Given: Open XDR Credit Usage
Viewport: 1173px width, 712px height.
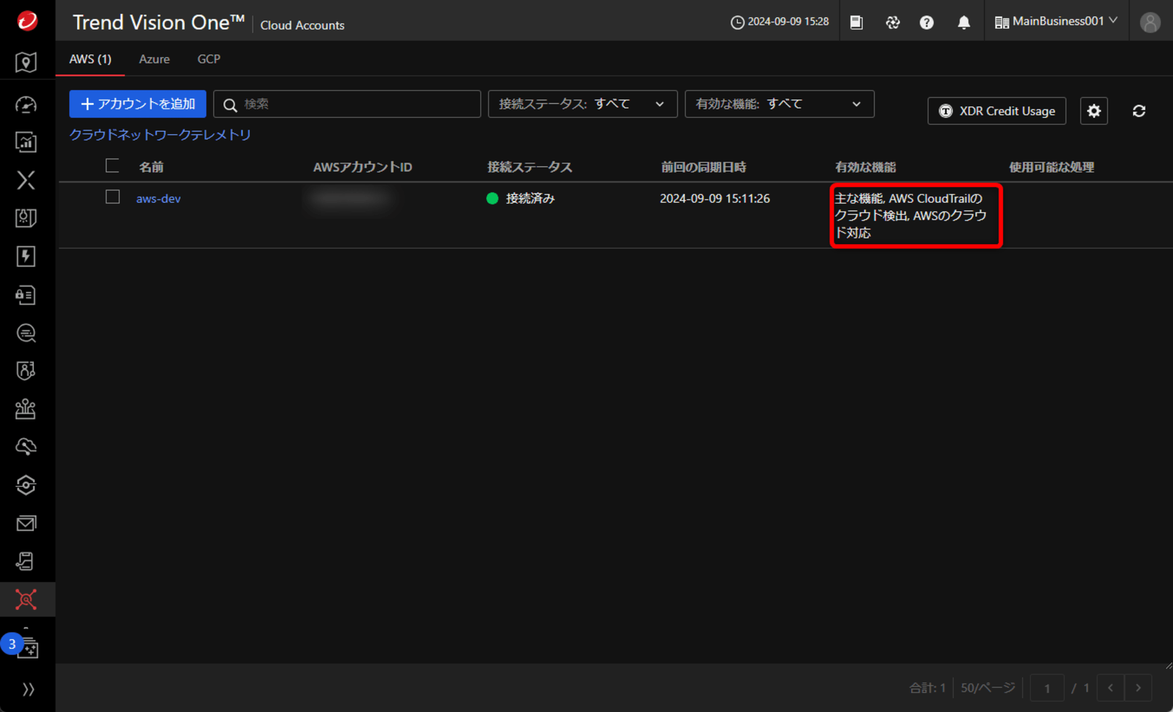Looking at the screenshot, I should pyautogui.click(x=996, y=111).
